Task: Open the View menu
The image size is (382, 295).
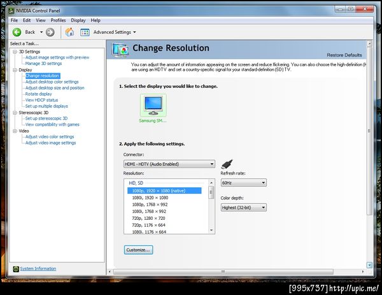Action: (41, 20)
